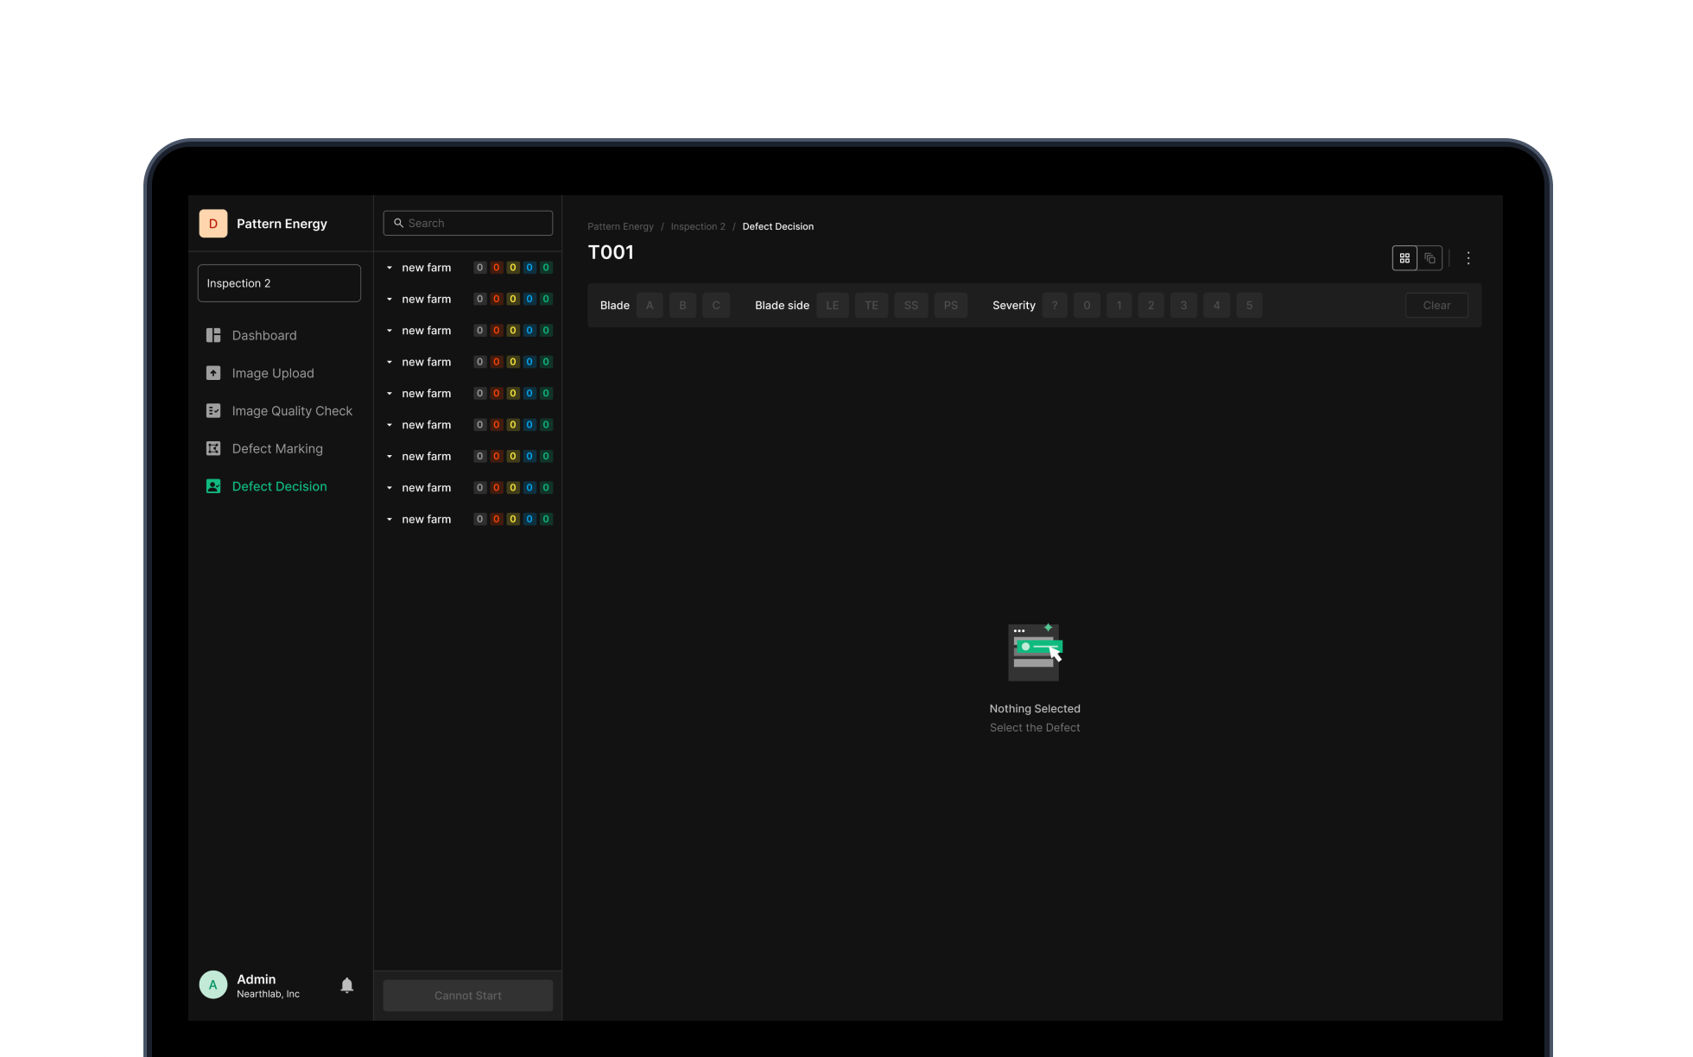Screen dimensions: 1693x1057
Task: Toggle Blade A filter
Action: 650,306
